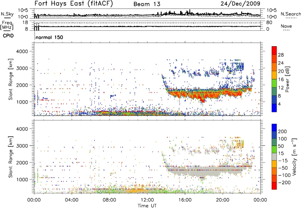
Task: Click the '2000' tick of the velocity panel
Action: point(22,163)
